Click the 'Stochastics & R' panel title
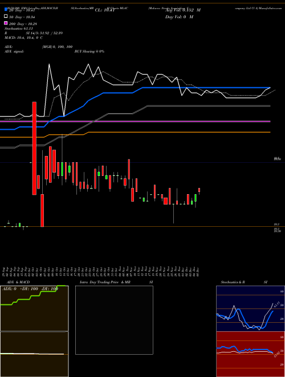Screen dimensions: 285x377 [x=233, y=282]
